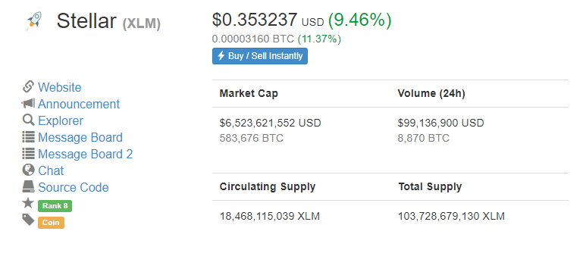This screenshot has height=275, width=586.
Task: Click the Buy / Sell Instantly button
Action: 260,56
